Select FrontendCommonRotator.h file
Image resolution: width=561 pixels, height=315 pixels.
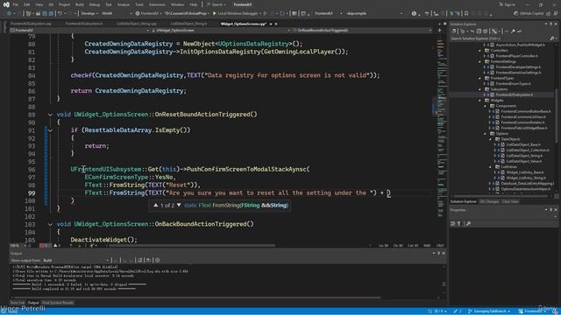point(522,122)
